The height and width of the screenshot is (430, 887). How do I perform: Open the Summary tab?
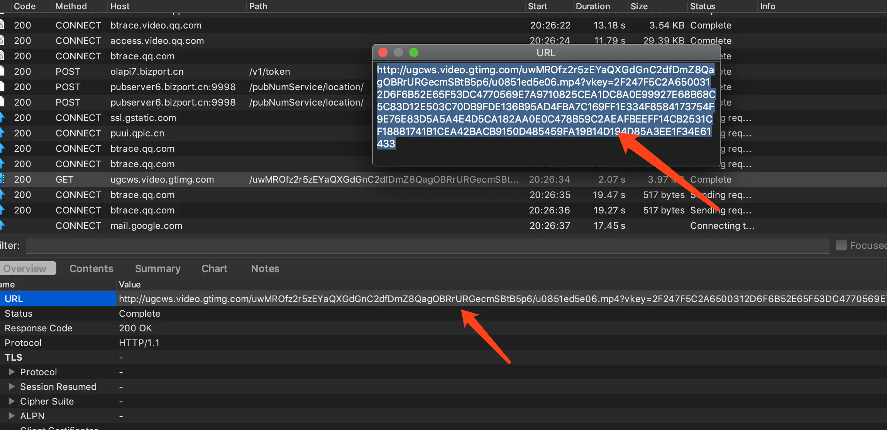pos(157,269)
